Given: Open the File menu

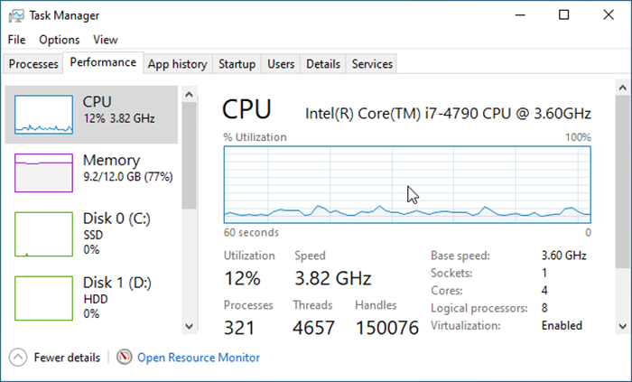Looking at the screenshot, I should [16, 40].
